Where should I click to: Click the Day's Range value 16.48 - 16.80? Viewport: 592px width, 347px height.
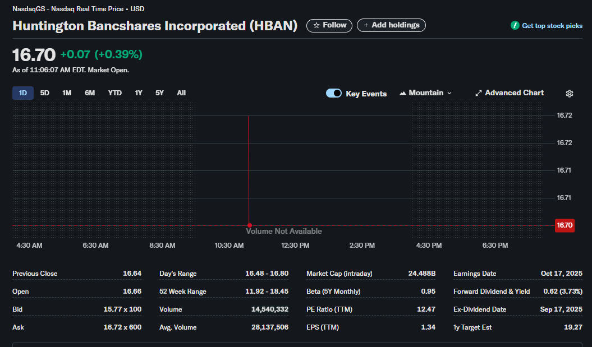(267, 274)
